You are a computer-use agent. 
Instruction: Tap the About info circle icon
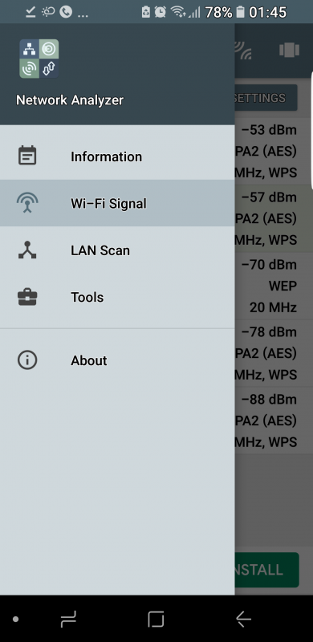coord(27,360)
